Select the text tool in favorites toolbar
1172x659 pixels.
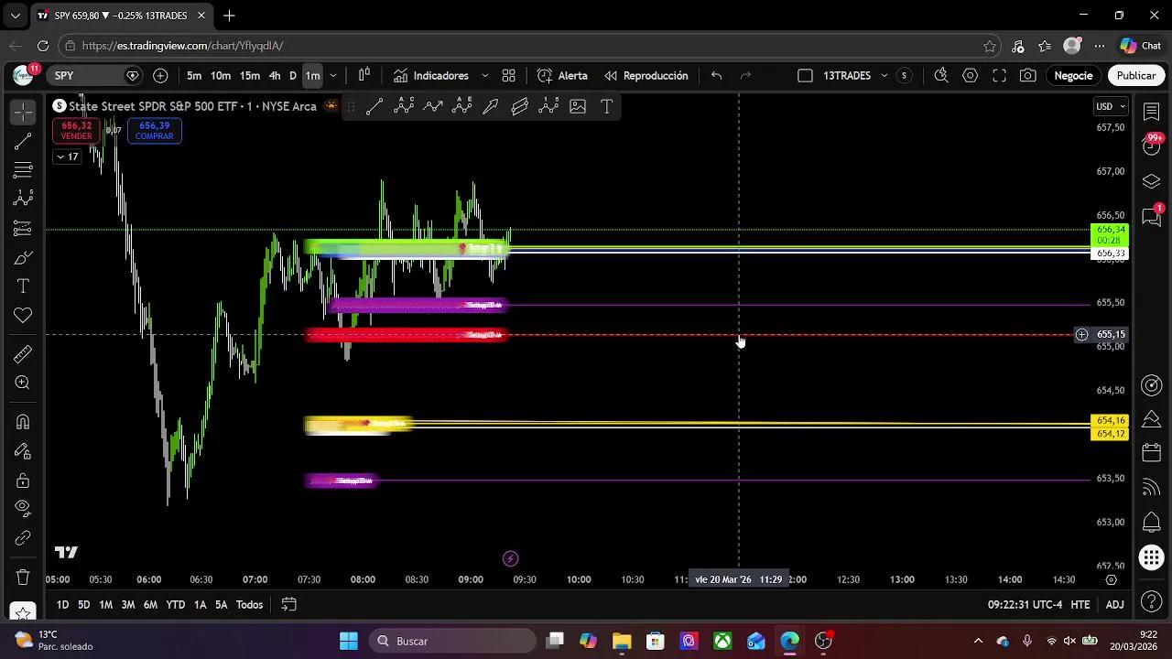pos(606,107)
